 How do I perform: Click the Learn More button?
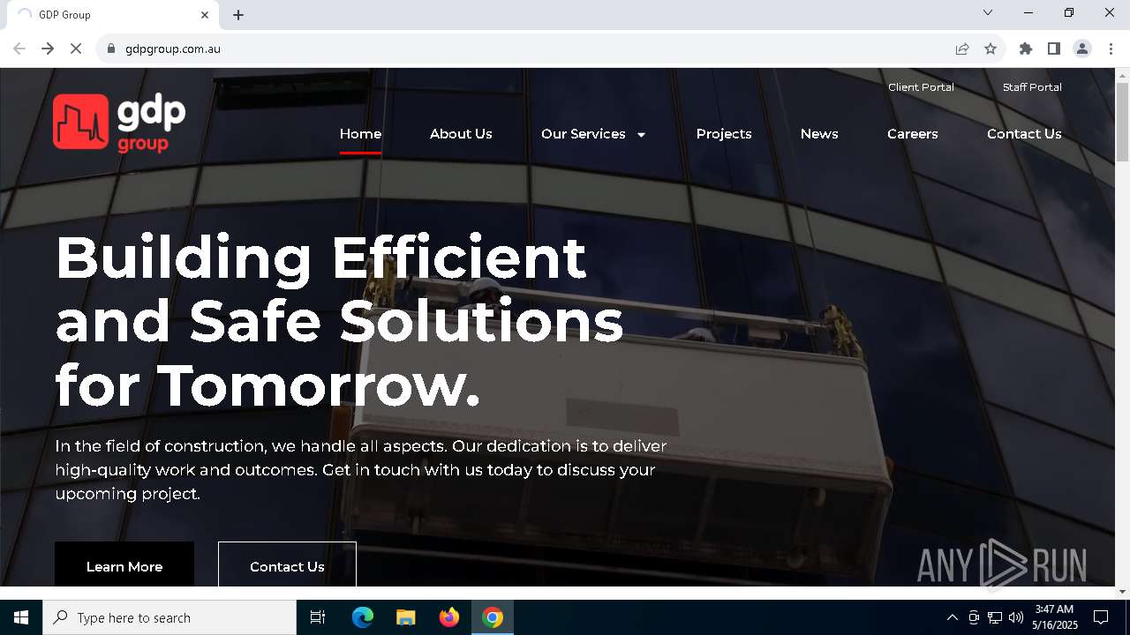pyautogui.click(x=124, y=564)
